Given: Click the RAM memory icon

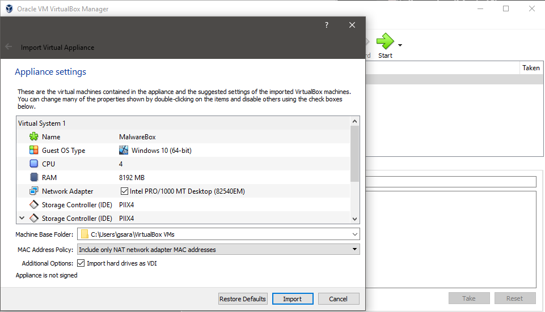Looking at the screenshot, I should pos(33,177).
